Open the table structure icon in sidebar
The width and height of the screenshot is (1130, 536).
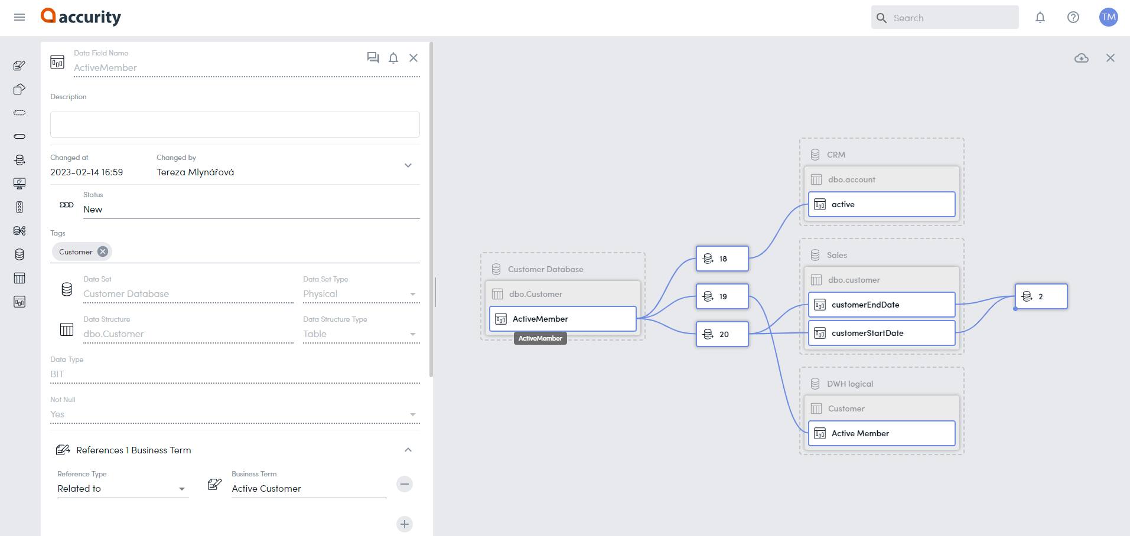[x=19, y=278]
